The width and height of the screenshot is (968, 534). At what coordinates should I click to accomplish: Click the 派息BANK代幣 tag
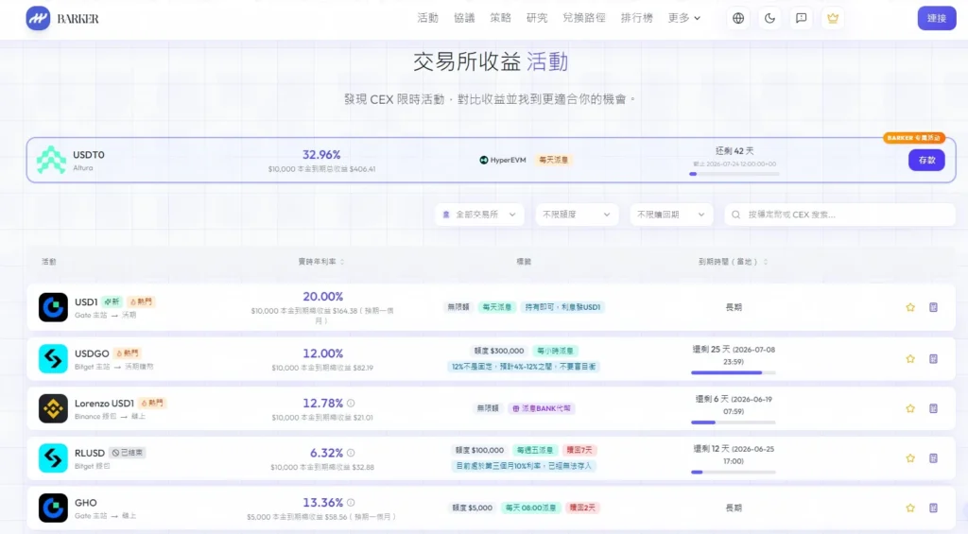542,408
